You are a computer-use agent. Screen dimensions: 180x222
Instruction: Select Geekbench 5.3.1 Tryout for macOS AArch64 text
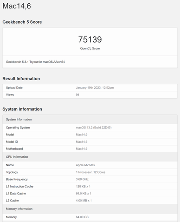(x=35, y=62)
